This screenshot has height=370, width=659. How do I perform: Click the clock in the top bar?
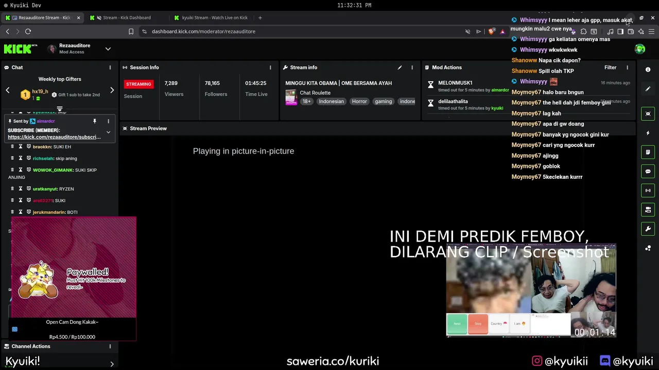(354, 5)
